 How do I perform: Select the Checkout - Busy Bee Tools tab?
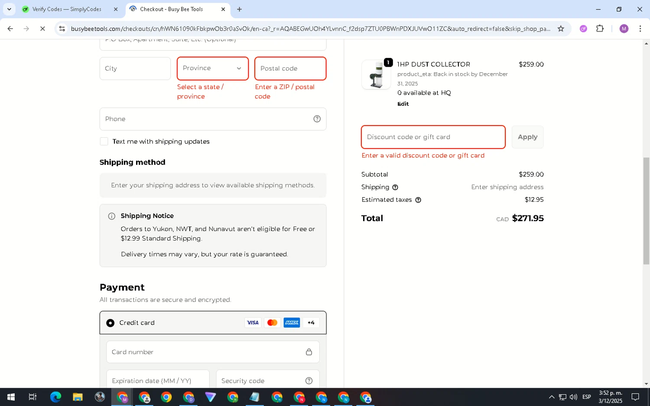pos(178,9)
